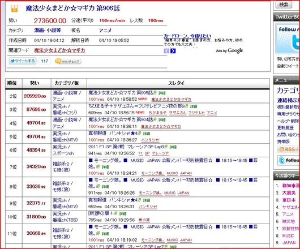This screenshot has width=300, height=249.
Task: Click momentum value 205920.00 in rank 2 row
Action: [x=35, y=96]
